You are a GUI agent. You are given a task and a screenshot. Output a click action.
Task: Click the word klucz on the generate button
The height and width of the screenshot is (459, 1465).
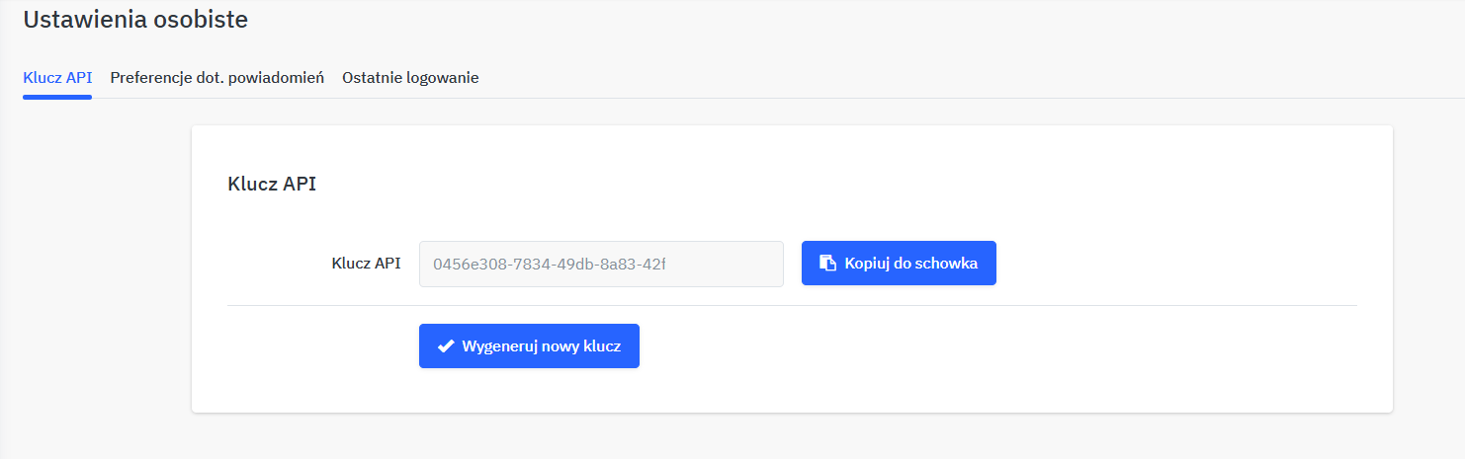tap(602, 346)
